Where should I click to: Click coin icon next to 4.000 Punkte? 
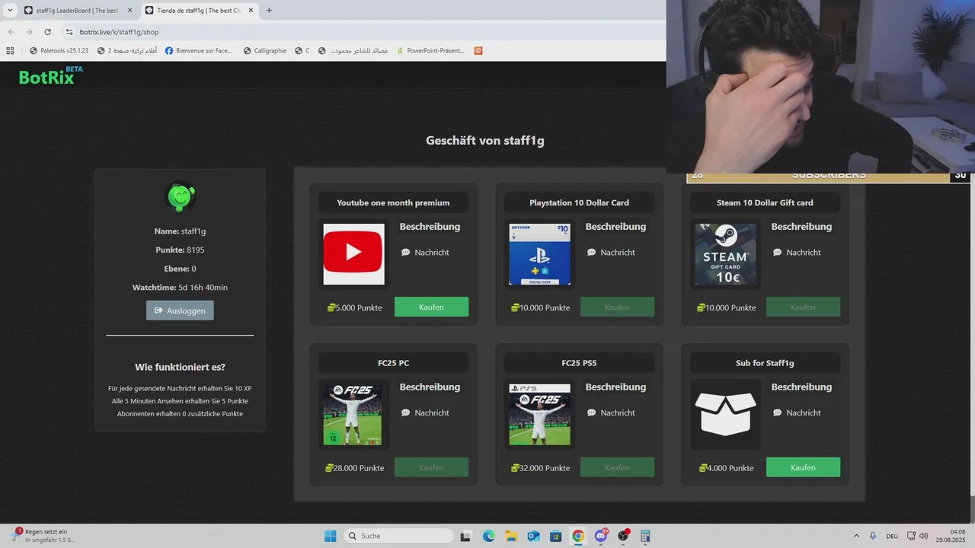pos(702,468)
